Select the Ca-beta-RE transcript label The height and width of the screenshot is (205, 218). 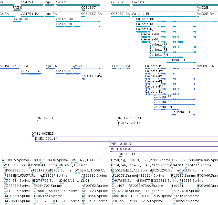tap(158, 50)
